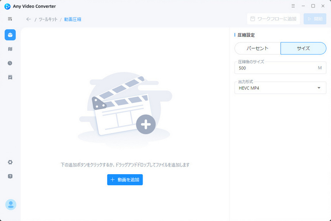Open the workflow columns icon in sidebar
331x221 pixels.
tap(10, 49)
